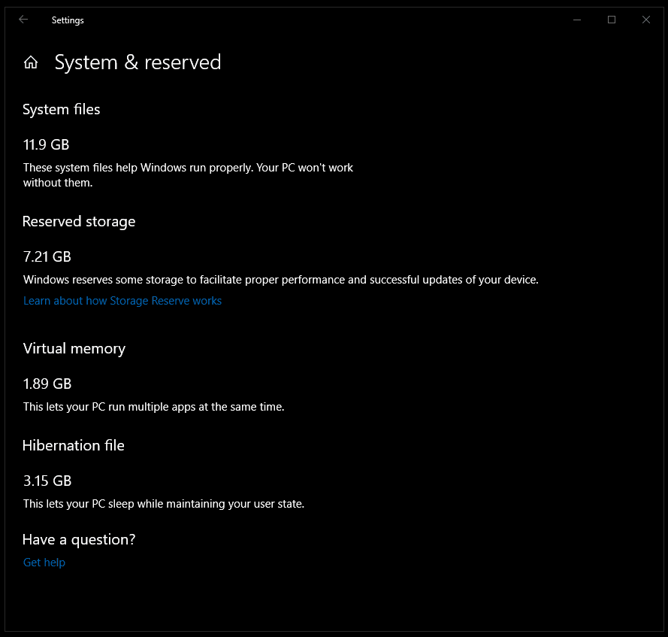The width and height of the screenshot is (668, 637).
Task: Click the 1.89 GB virtual memory value
Action: [x=47, y=384]
